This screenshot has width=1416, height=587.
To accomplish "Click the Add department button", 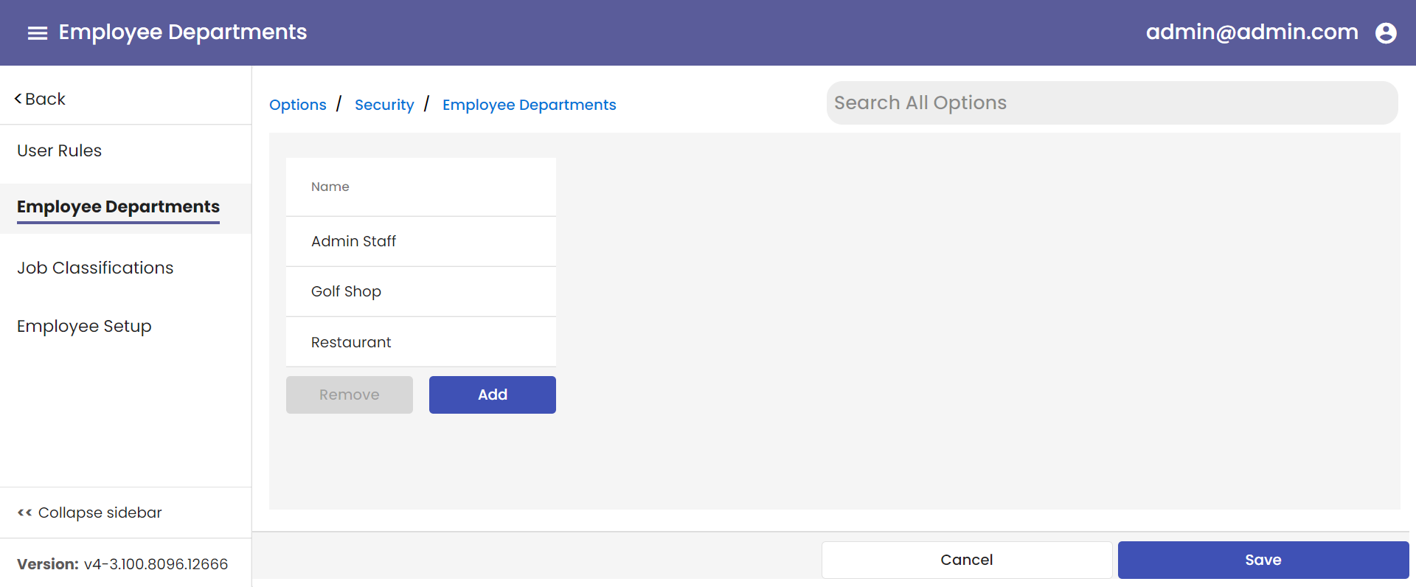I will click(492, 395).
